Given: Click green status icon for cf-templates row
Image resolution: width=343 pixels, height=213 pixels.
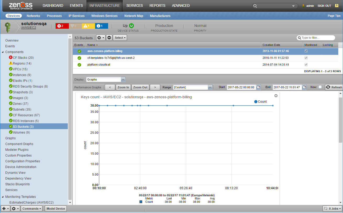Looking at the screenshot, I should point(79,58).
